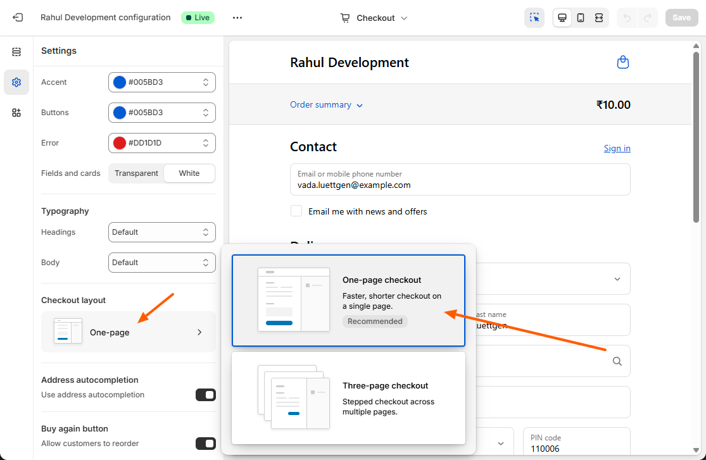Open the Buttons color picker field
The width and height of the screenshot is (706, 460).
tap(162, 113)
